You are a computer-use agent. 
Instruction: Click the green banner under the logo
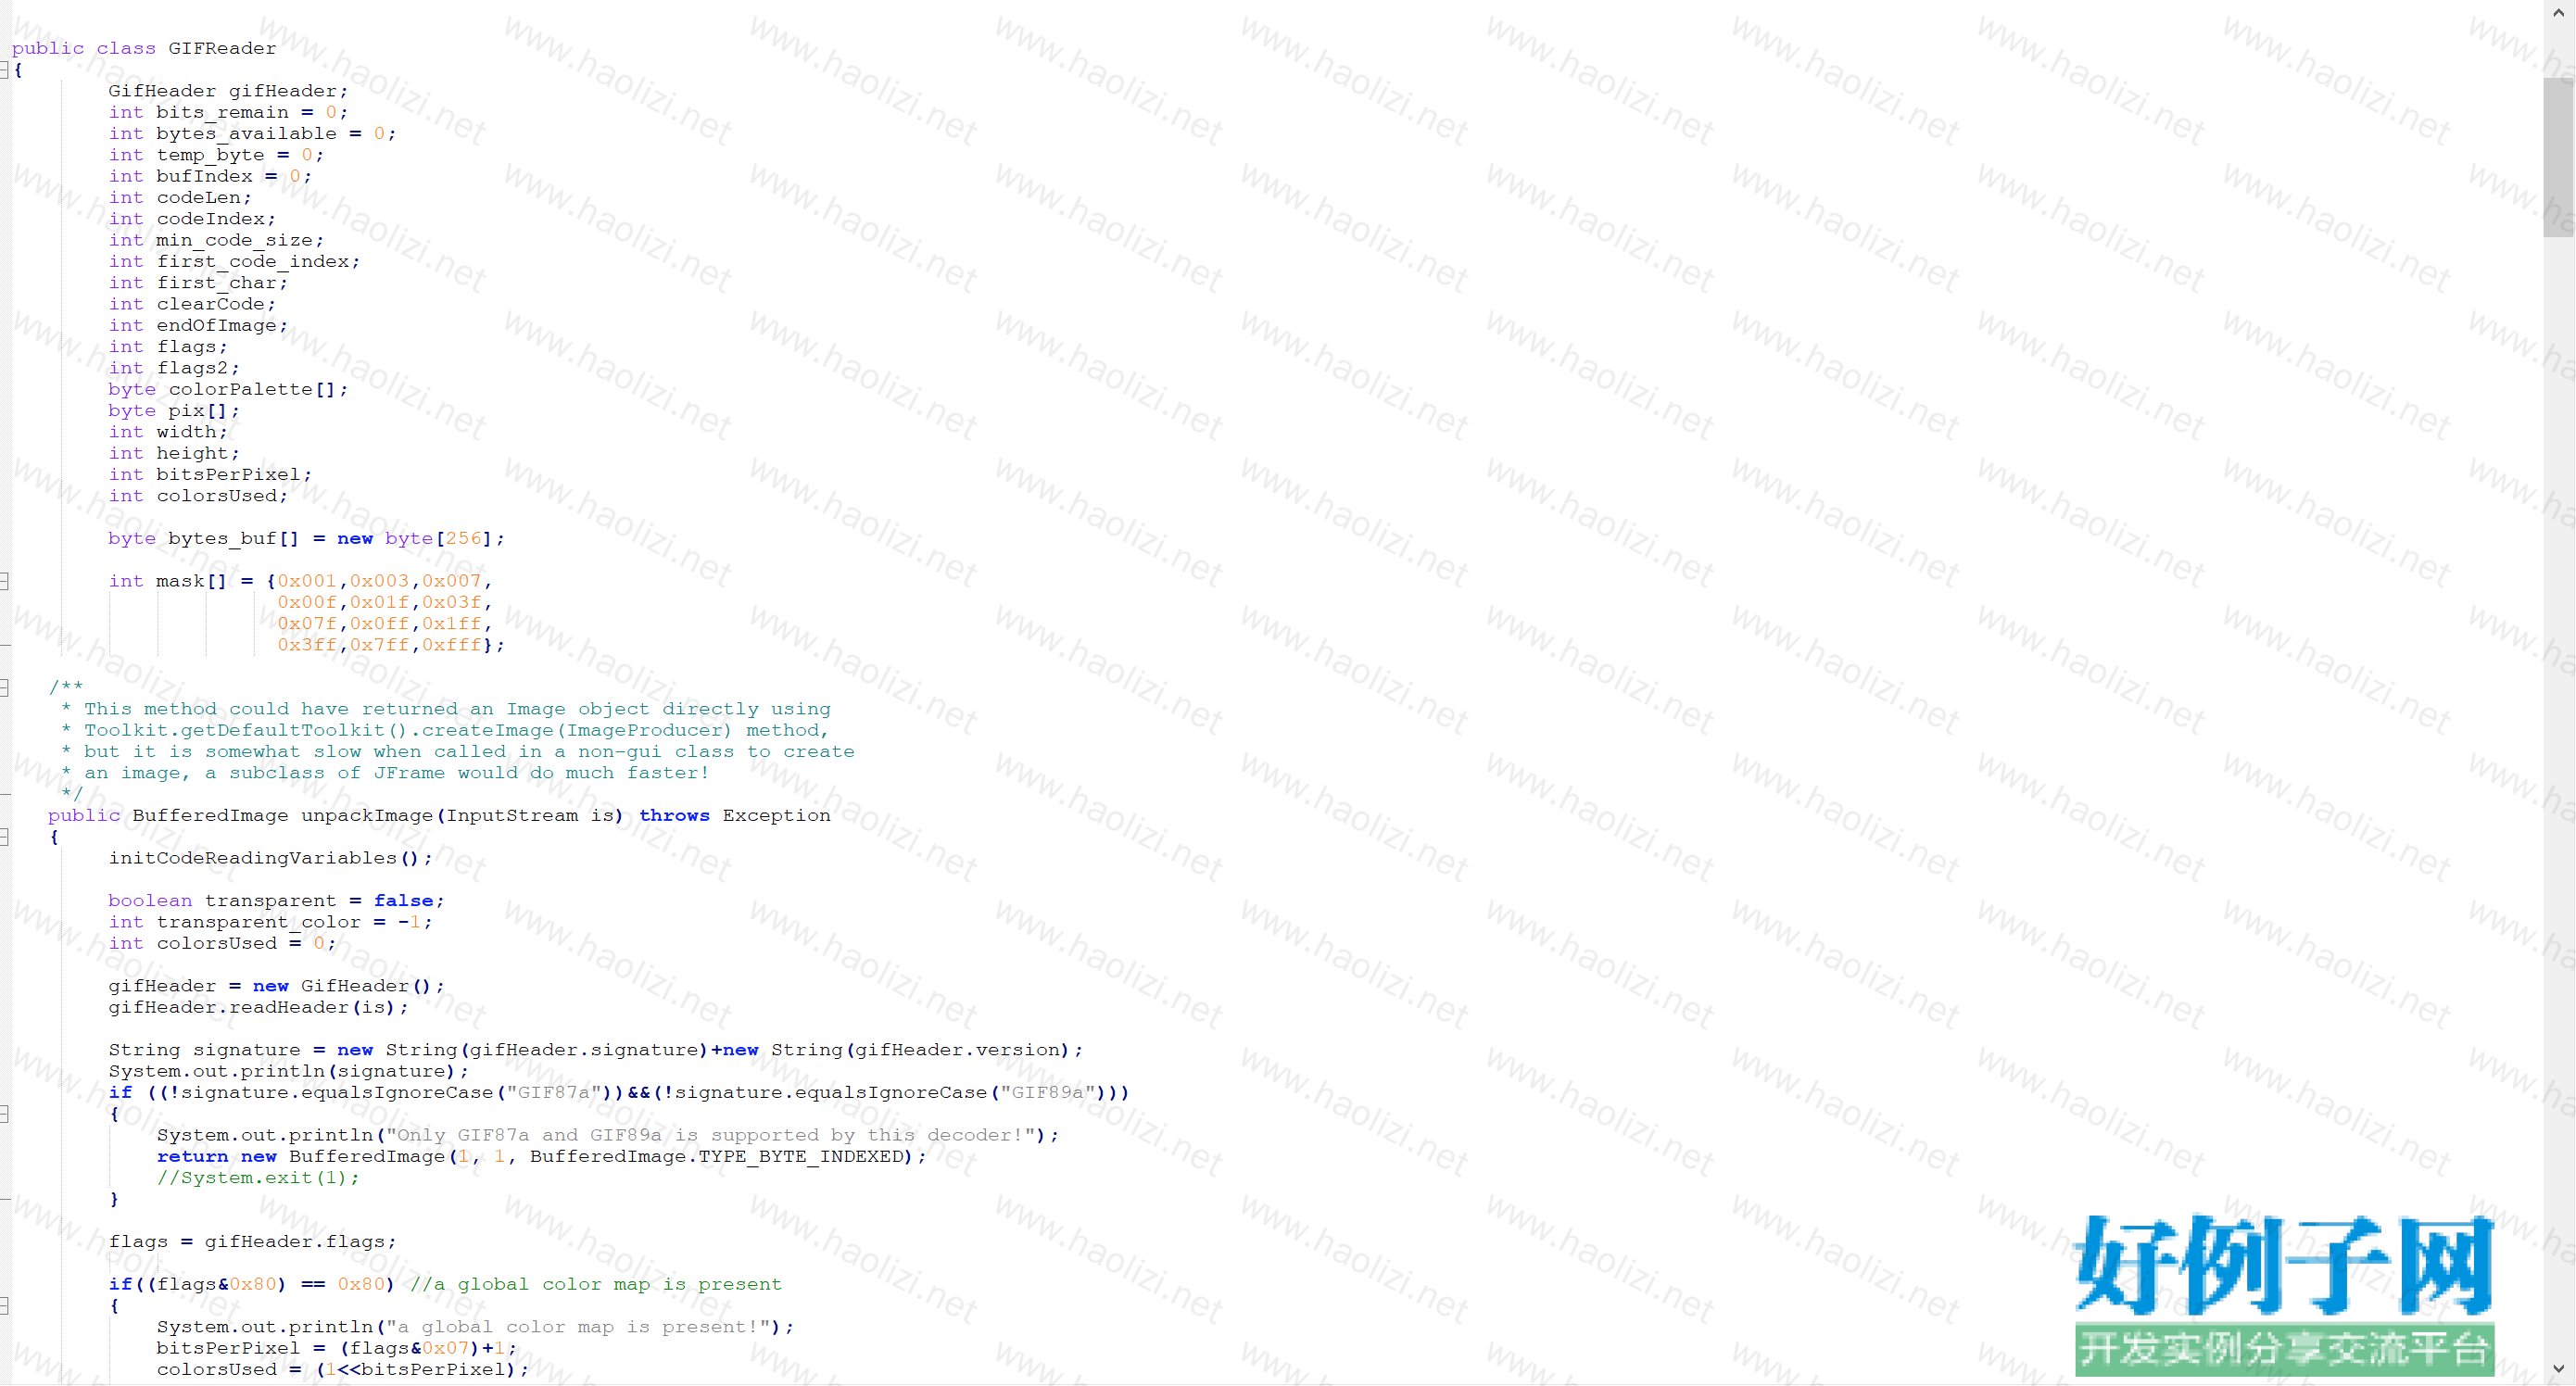pyautogui.click(x=2283, y=1348)
